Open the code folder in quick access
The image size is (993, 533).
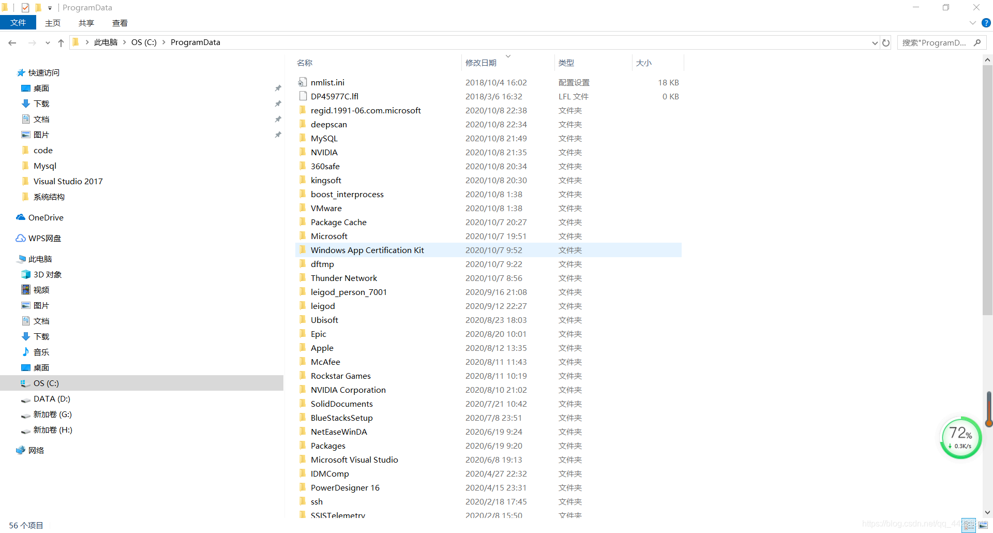pyautogui.click(x=43, y=151)
